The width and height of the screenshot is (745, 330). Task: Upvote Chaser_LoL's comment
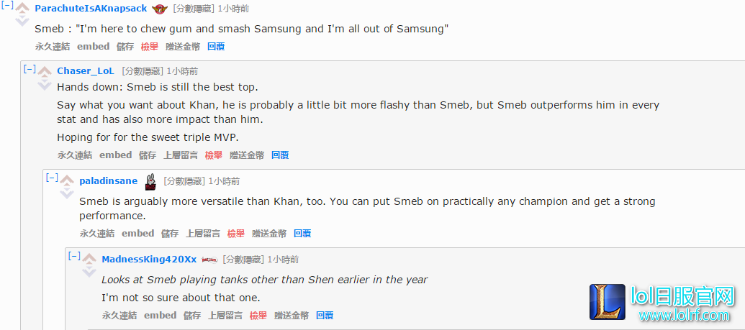tap(45, 72)
